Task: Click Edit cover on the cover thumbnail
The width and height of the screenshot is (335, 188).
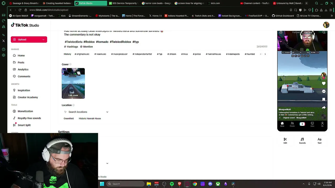Action: click(x=73, y=95)
